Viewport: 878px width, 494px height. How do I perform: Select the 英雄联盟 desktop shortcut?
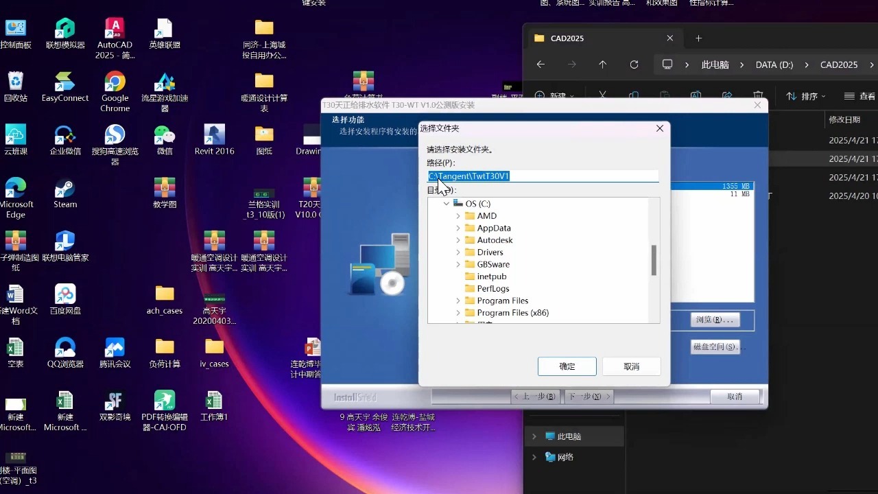click(165, 34)
